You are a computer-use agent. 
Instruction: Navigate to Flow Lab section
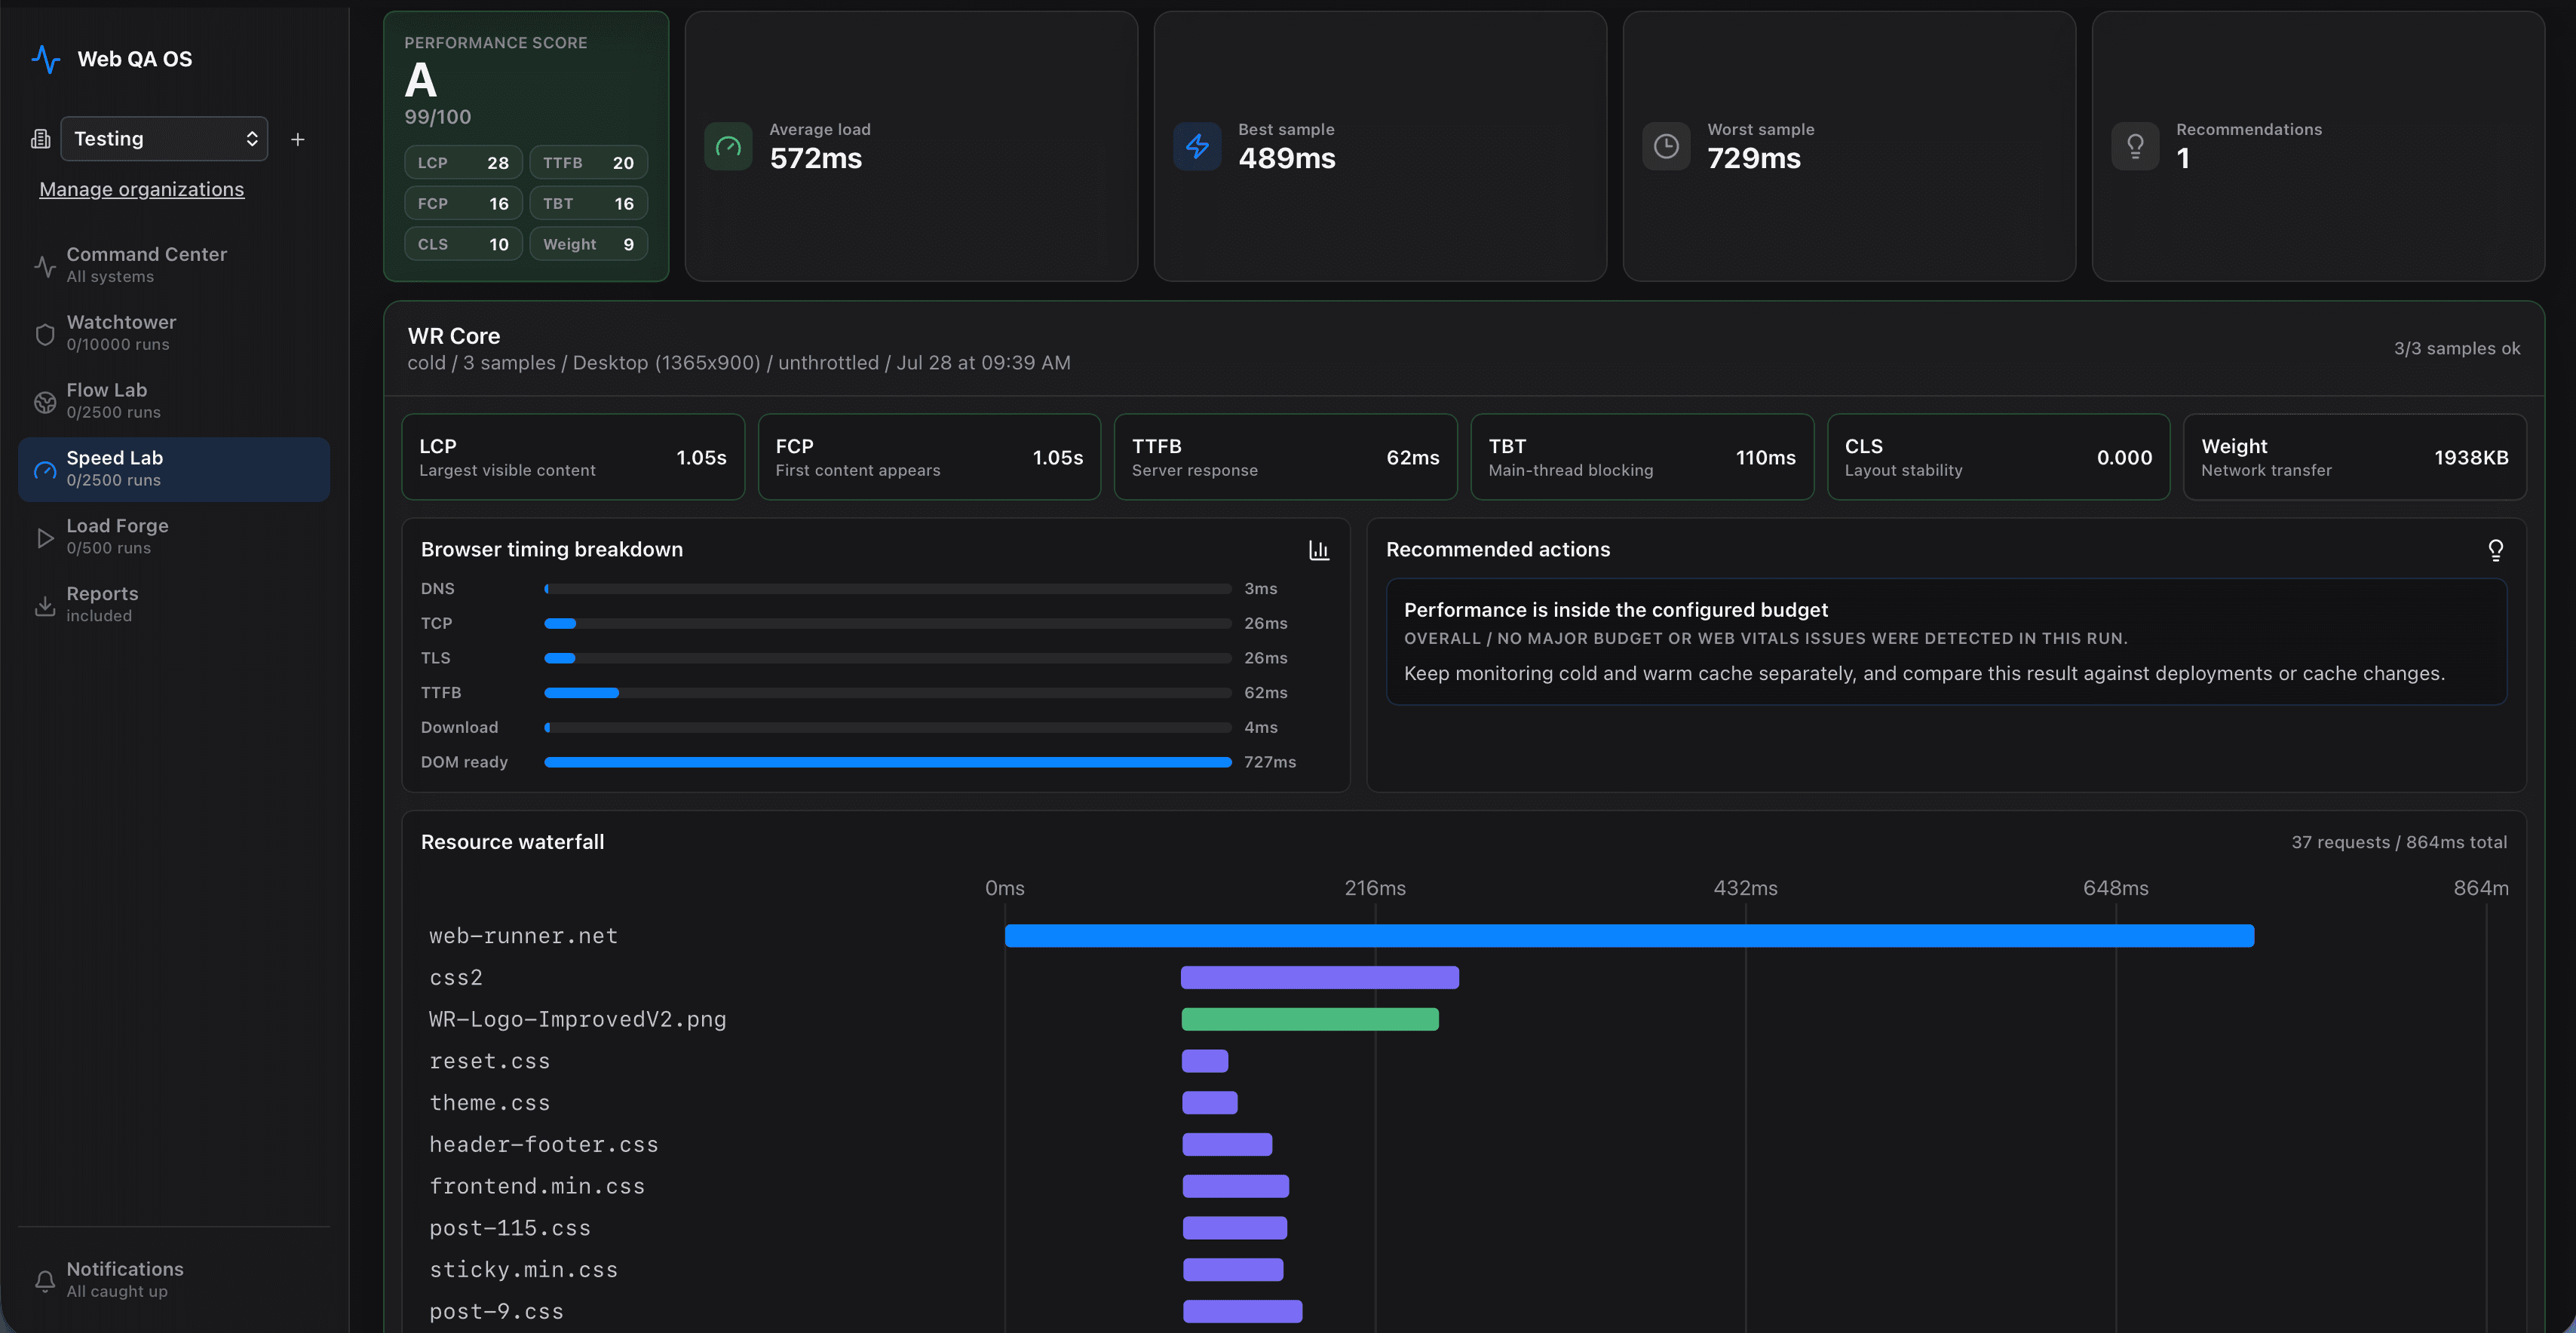point(174,401)
